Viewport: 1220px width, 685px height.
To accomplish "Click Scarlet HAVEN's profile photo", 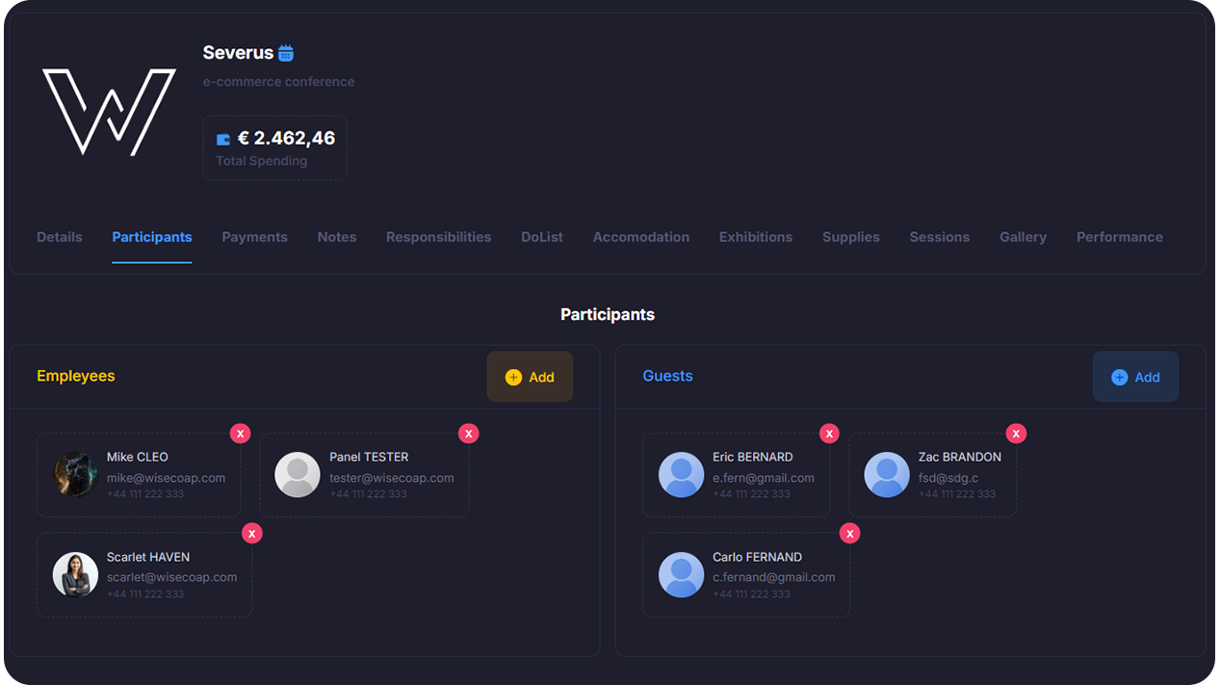I will click(x=75, y=574).
